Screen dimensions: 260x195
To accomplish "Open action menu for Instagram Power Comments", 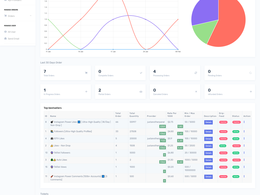I will point(244,177).
